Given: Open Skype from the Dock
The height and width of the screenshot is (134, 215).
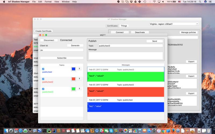Looking at the screenshot, I should (x=111, y=131).
